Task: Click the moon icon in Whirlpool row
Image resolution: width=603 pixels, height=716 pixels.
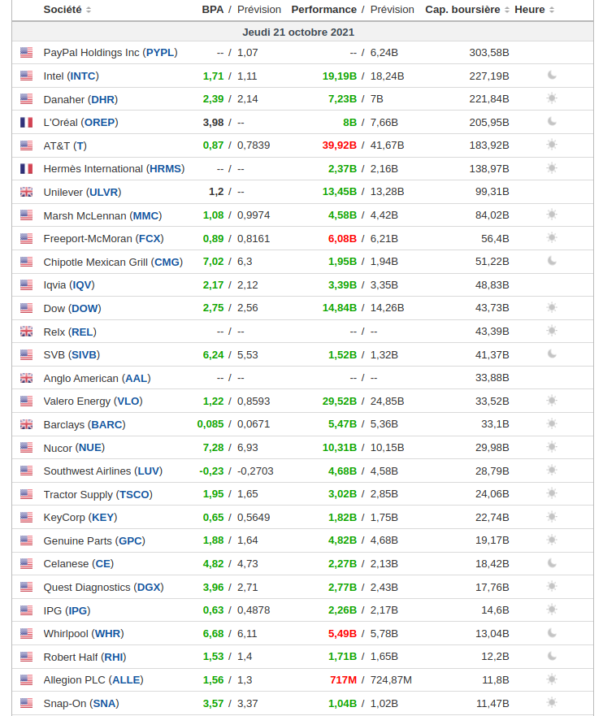Action: tap(552, 633)
